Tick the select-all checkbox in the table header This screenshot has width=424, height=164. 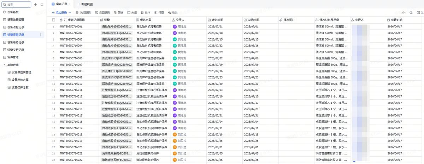coord(54,20)
